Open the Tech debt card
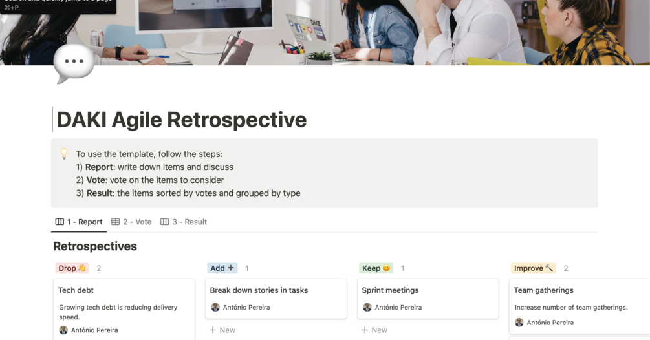Image resolution: width=650 pixels, height=340 pixels. [x=124, y=310]
